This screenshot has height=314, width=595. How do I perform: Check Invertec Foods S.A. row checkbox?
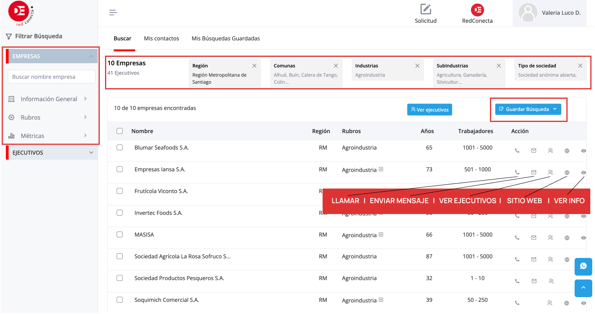(x=120, y=212)
